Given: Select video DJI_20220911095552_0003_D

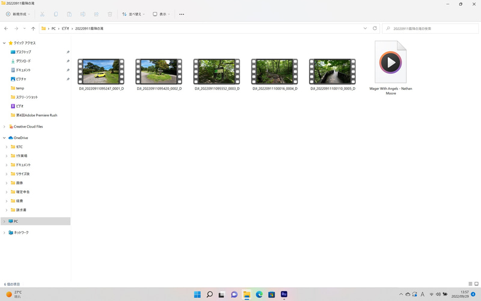Looking at the screenshot, I should pyautogui.click(x=217, y=75).
